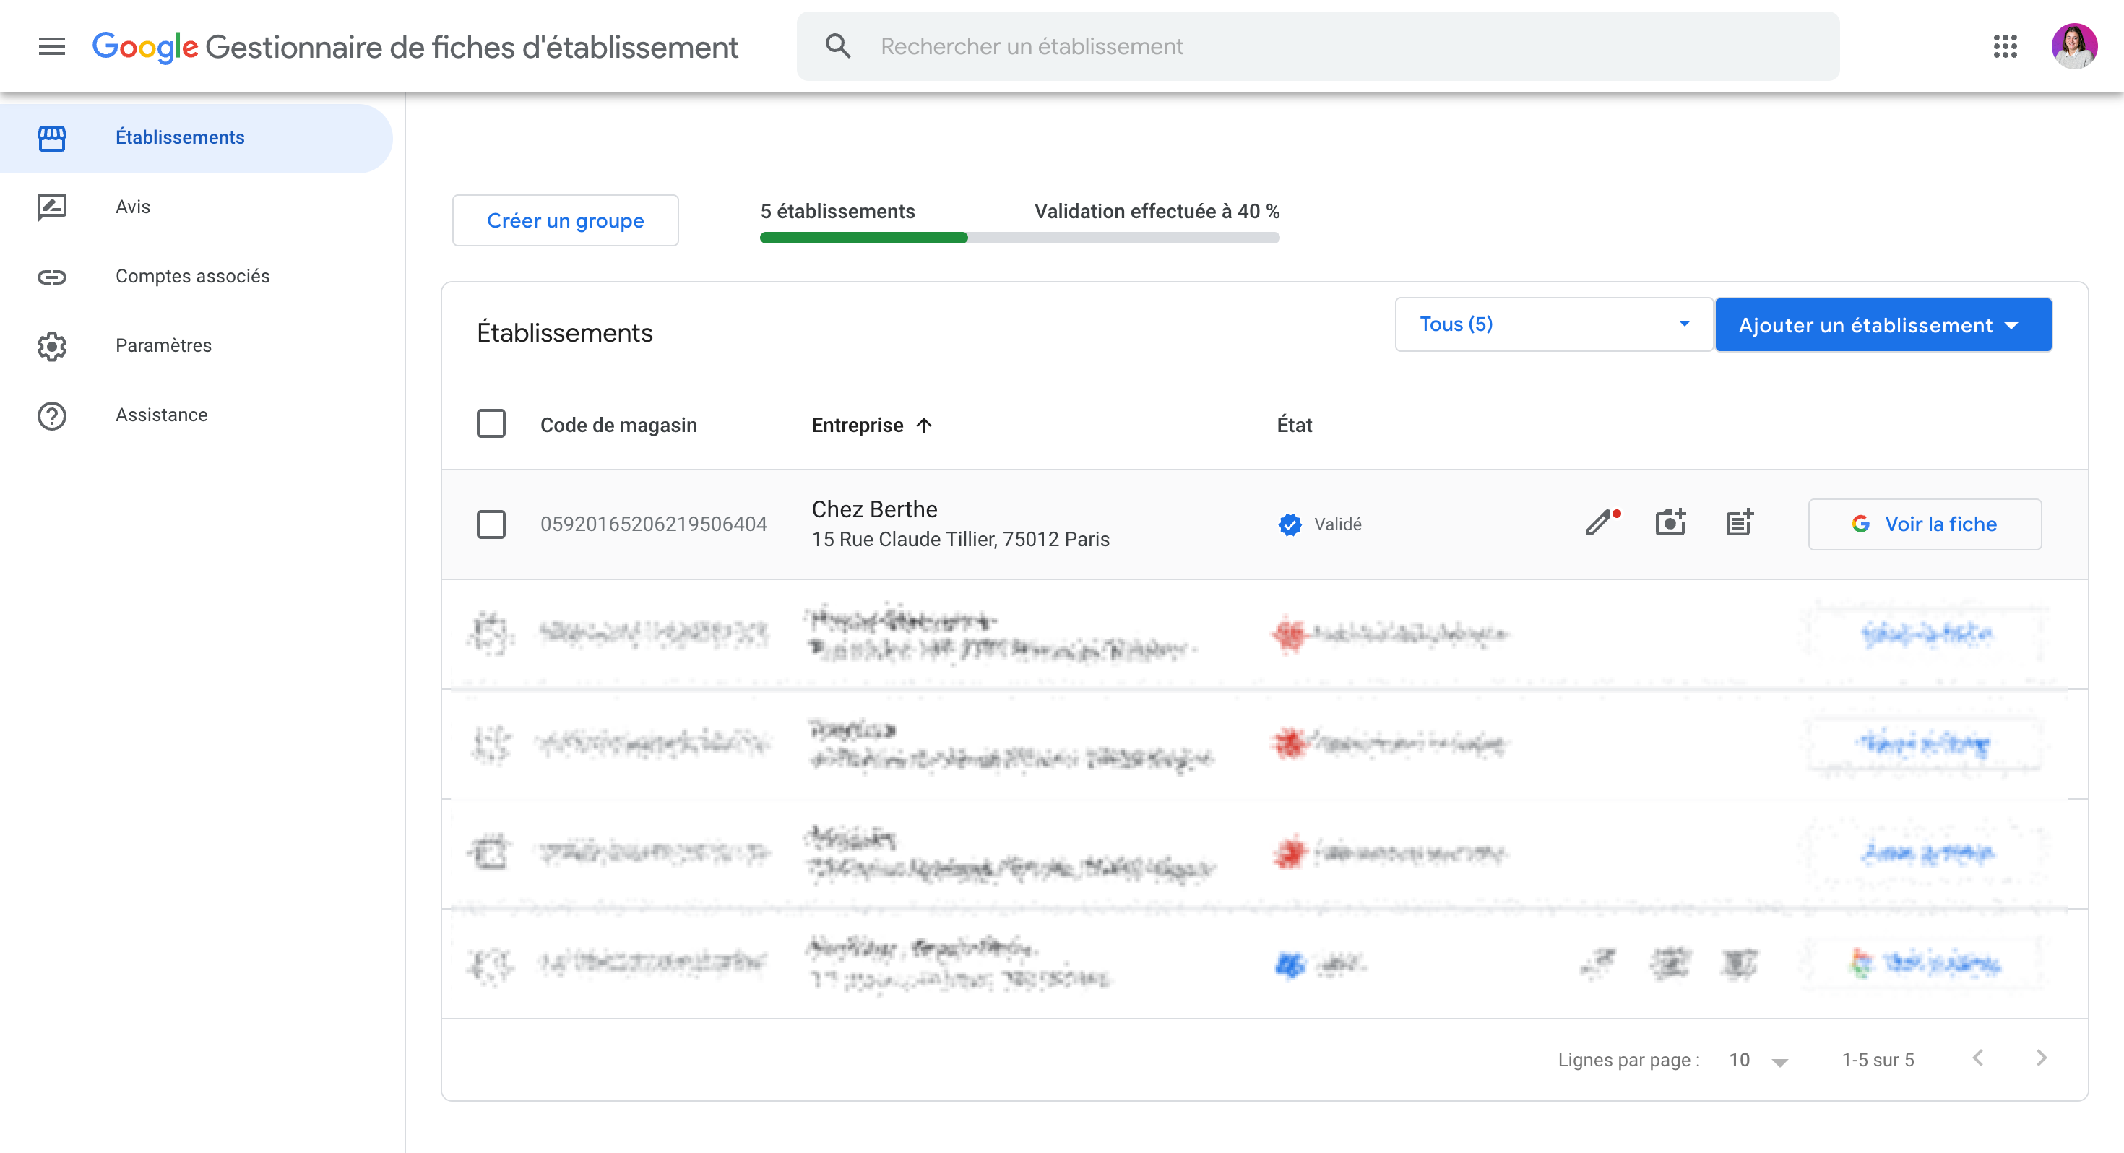Viewport: 2124px width, 1153px height.
Task: Click the Chez Berthe business name
Action: (x=875, y=509)
